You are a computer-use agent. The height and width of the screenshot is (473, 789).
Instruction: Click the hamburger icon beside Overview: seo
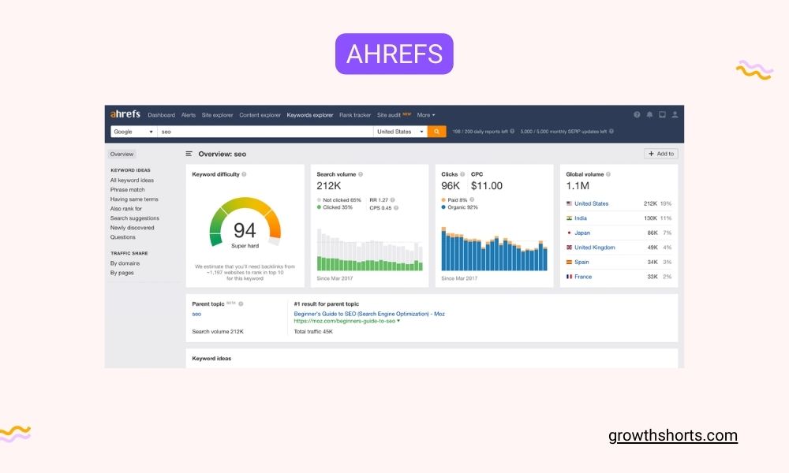pyautogui.click(x=189, y=154)
